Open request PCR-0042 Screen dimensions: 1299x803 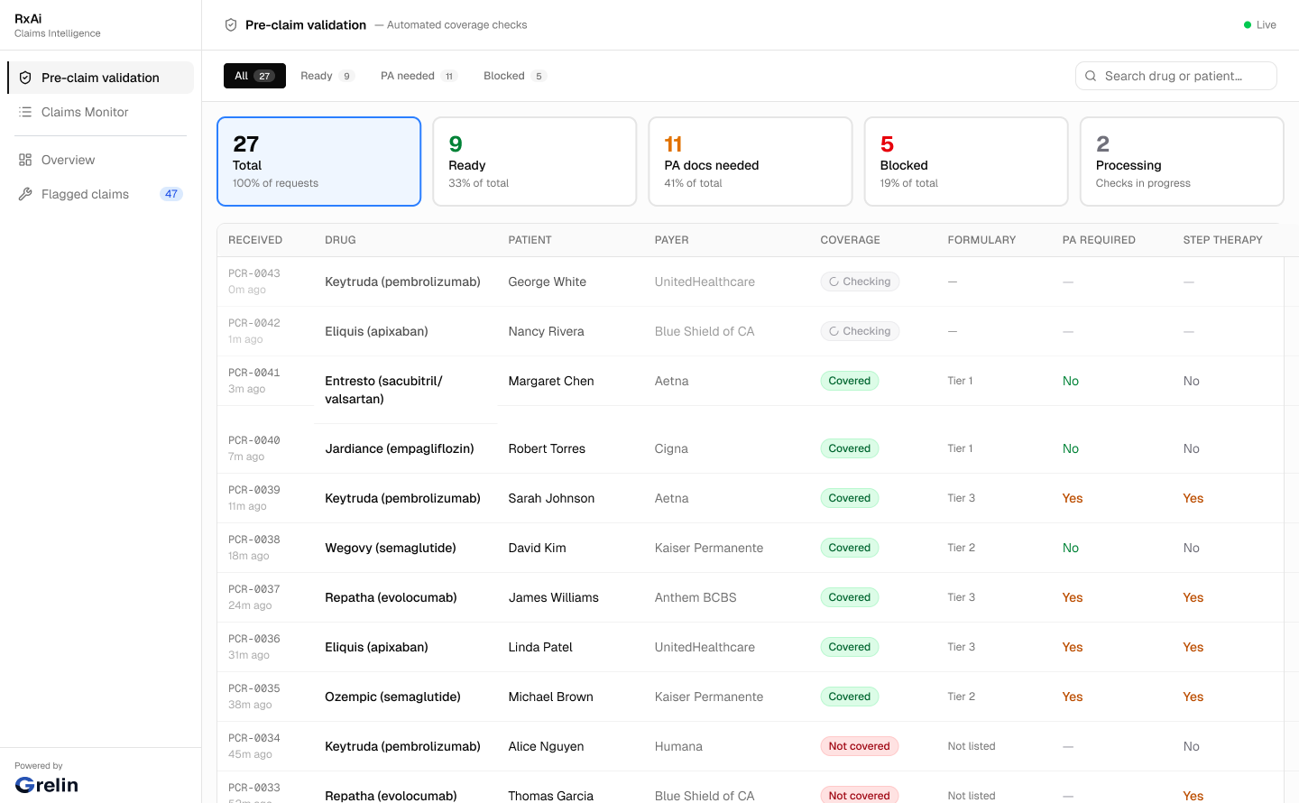pos(254,323)
